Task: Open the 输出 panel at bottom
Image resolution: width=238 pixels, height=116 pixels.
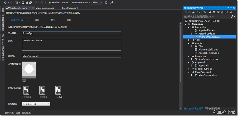Action: coord(18,113)
